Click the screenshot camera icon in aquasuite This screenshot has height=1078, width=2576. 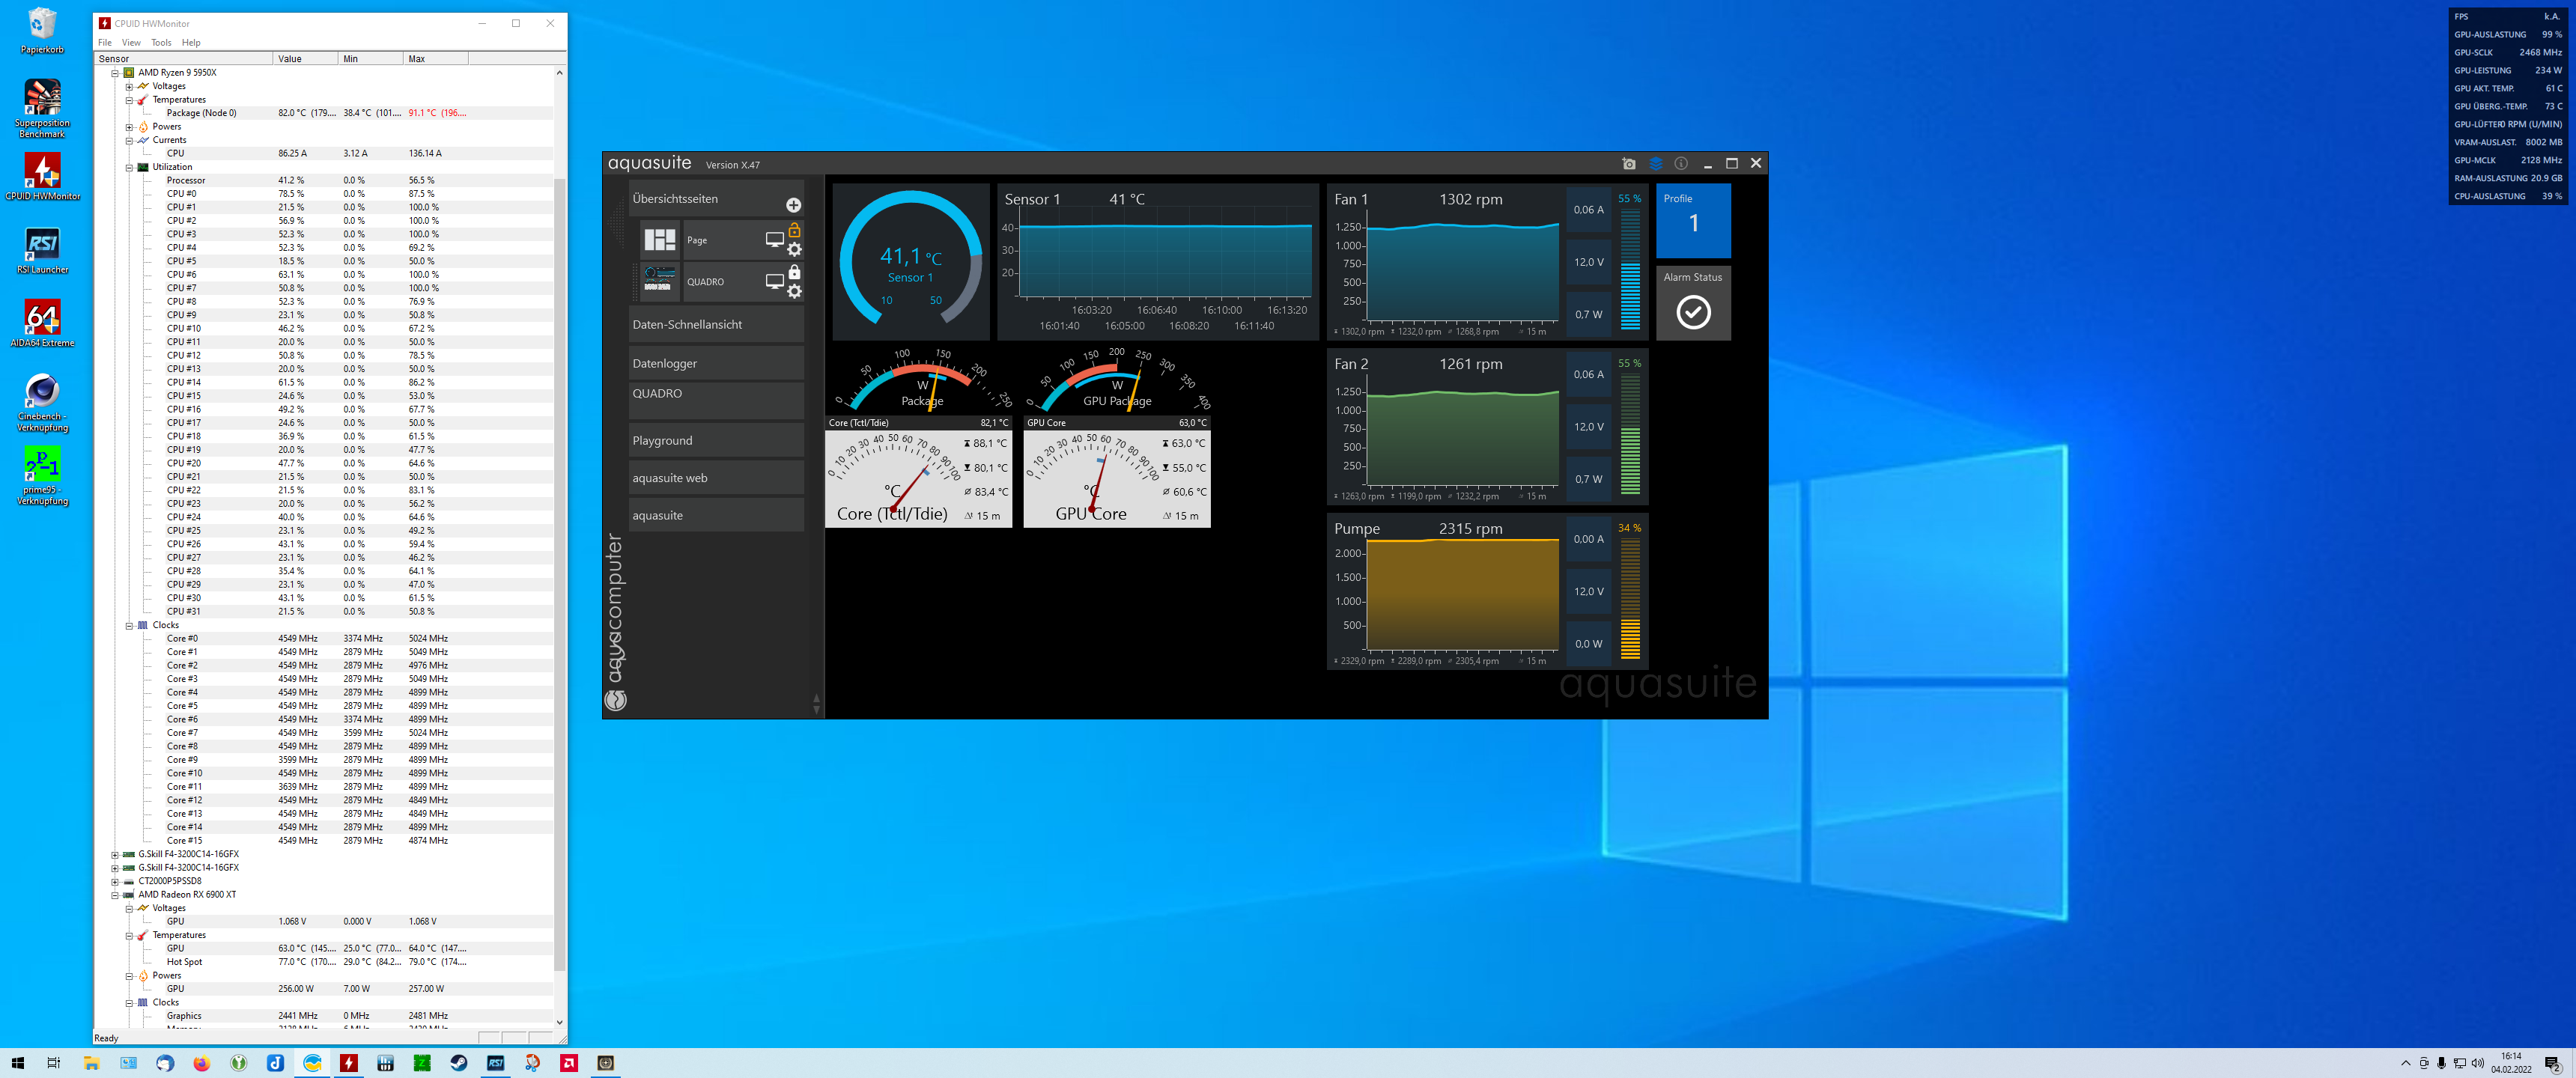[x=1629, y=164]
